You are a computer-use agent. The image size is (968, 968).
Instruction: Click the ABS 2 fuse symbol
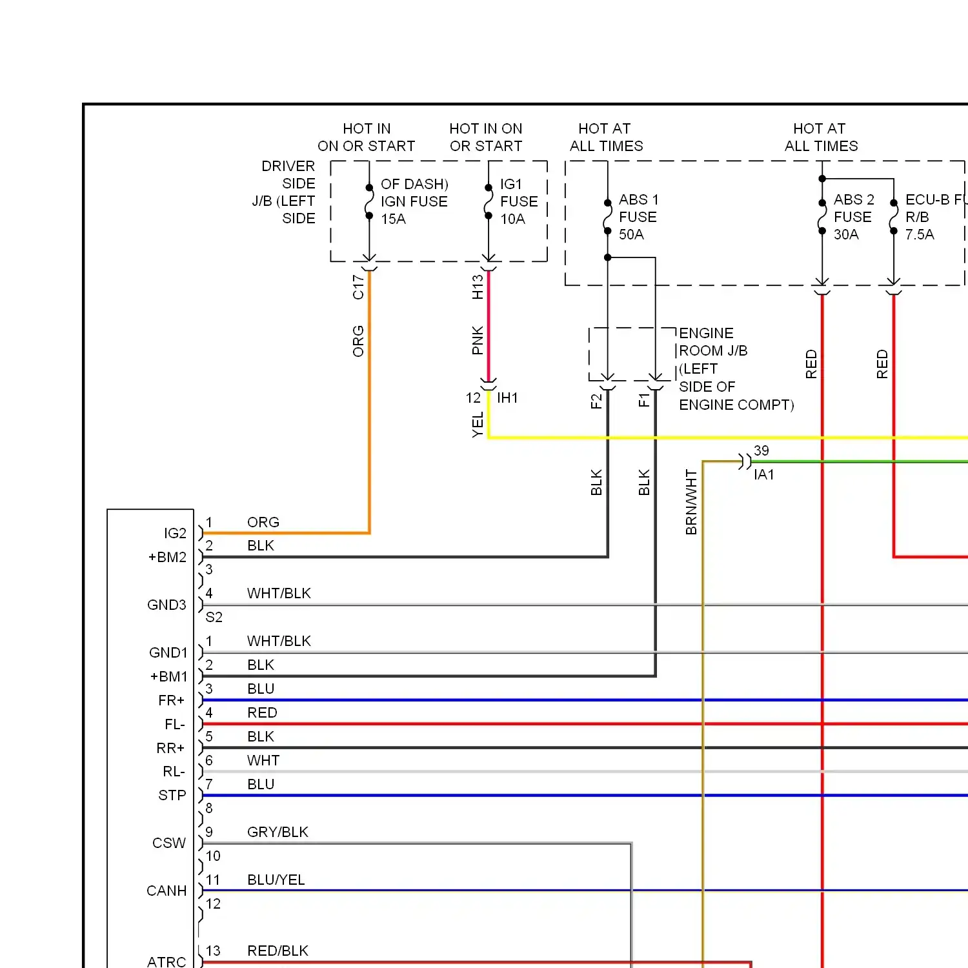coord(822,217)
